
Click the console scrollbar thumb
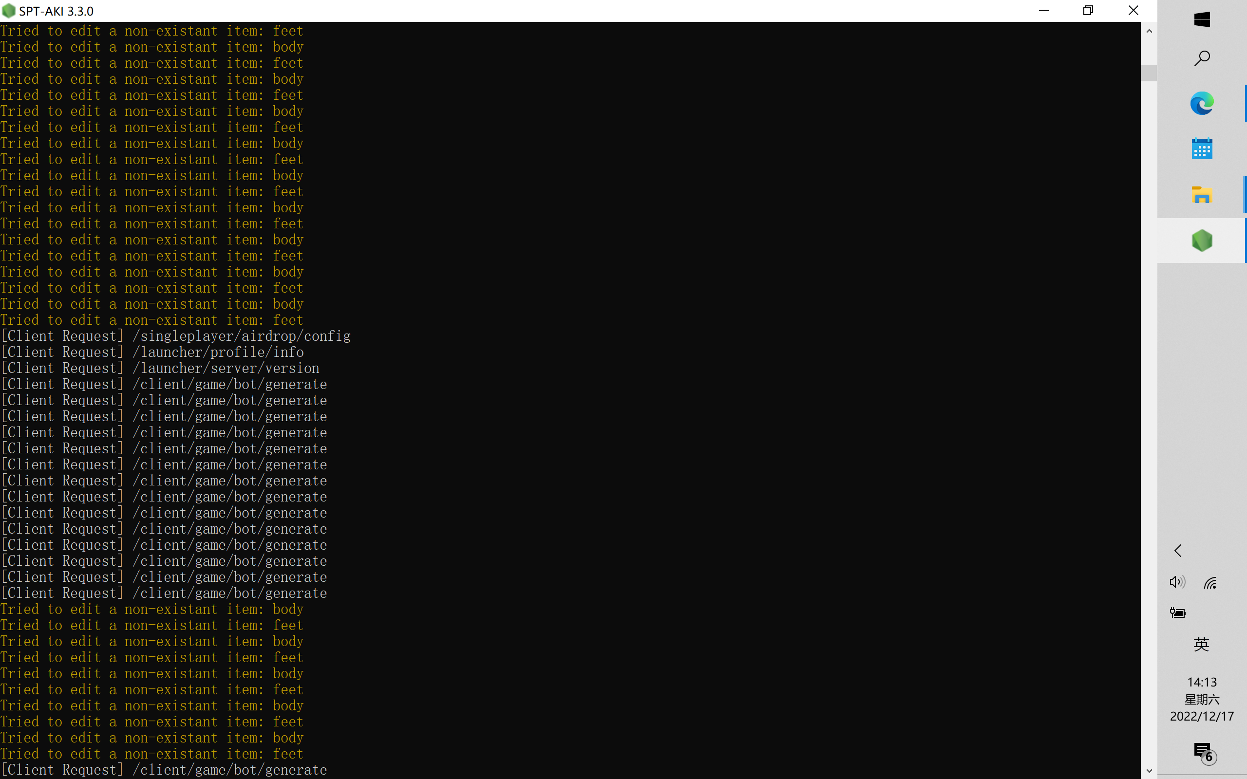coord(1149,73)
